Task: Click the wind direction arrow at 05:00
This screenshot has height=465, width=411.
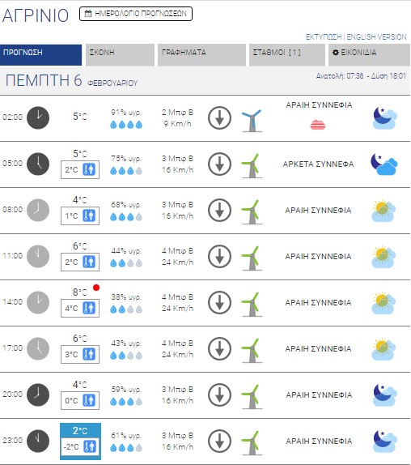Action: tap(219, 164)
